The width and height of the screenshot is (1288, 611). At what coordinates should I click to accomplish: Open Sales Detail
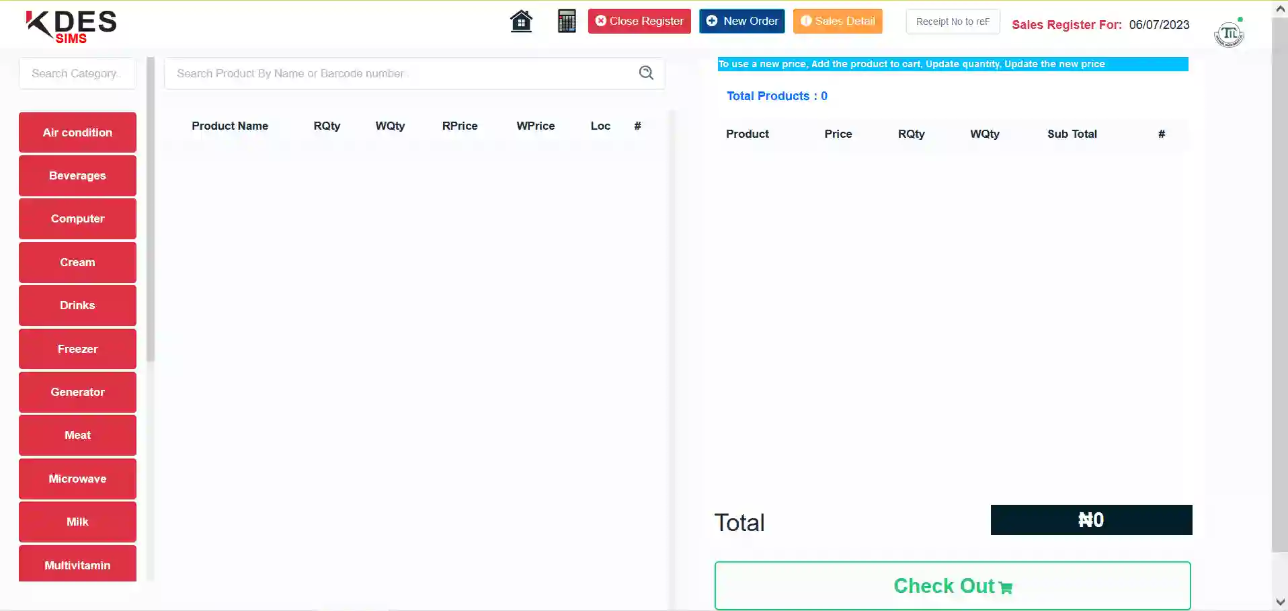tap(838, 22)
